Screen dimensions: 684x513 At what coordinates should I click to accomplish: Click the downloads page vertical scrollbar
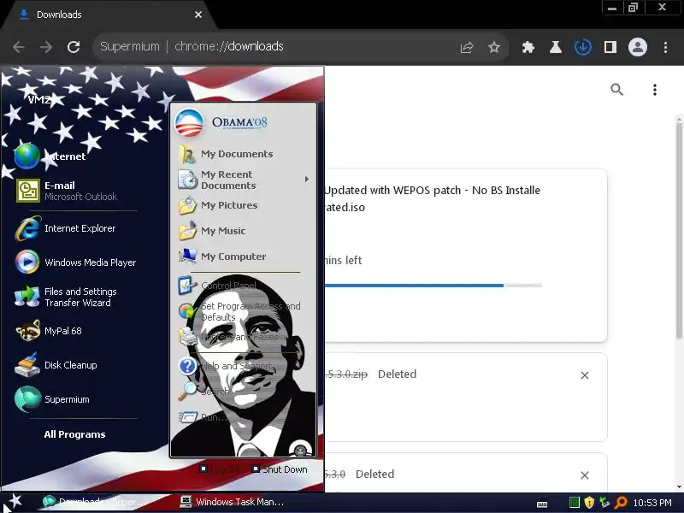(679, 228)
